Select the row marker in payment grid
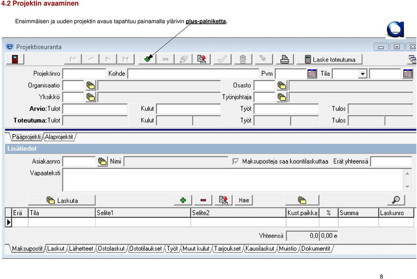The image size is (417, 279). (9, 223)
